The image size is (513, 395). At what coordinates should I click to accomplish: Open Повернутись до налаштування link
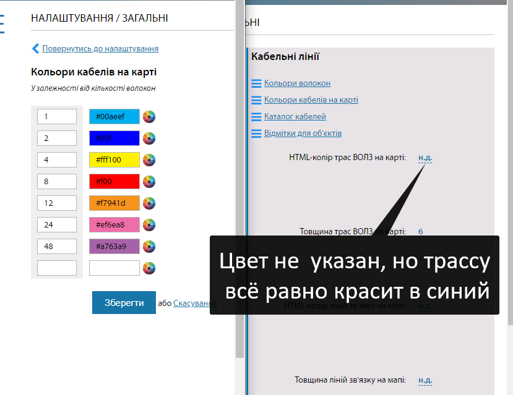100,48
